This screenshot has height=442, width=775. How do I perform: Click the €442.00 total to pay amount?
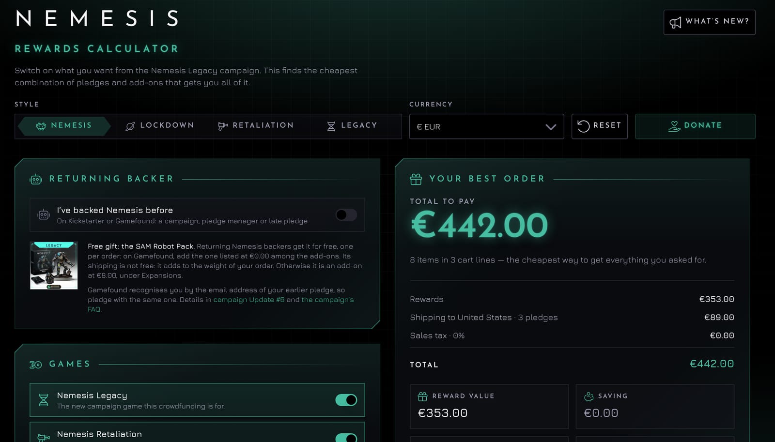pos(480,226)
